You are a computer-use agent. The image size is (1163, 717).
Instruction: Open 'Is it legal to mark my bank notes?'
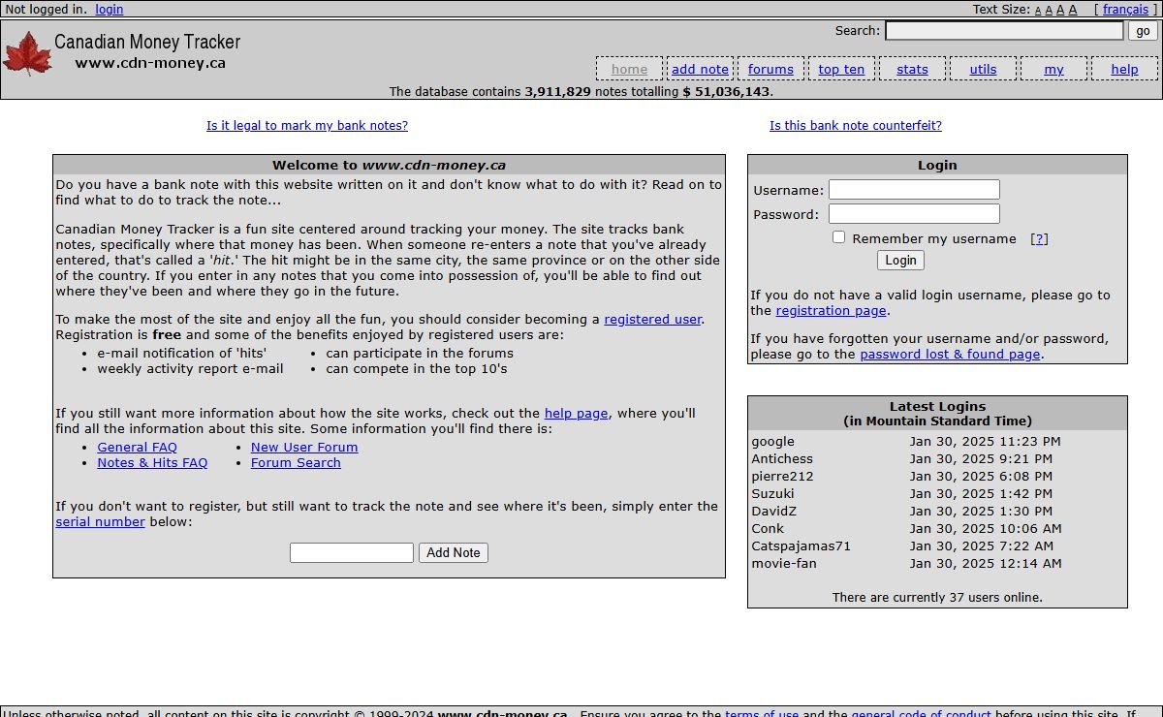pos(307,125)
